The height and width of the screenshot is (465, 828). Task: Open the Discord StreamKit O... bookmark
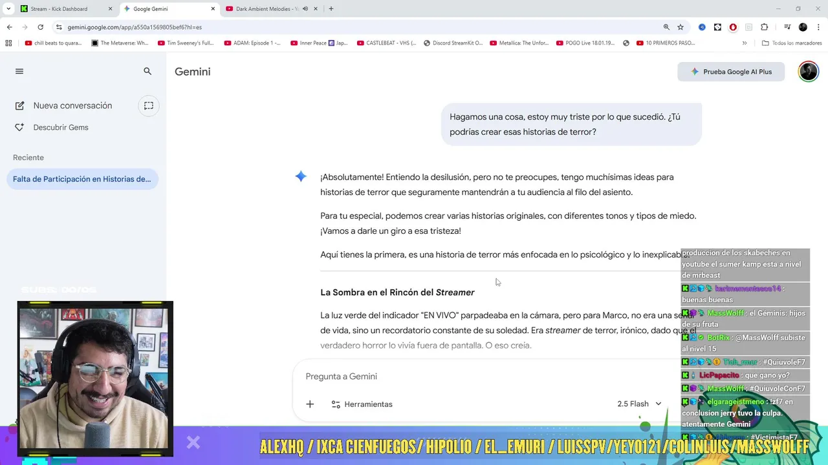(x=453, y=43)
